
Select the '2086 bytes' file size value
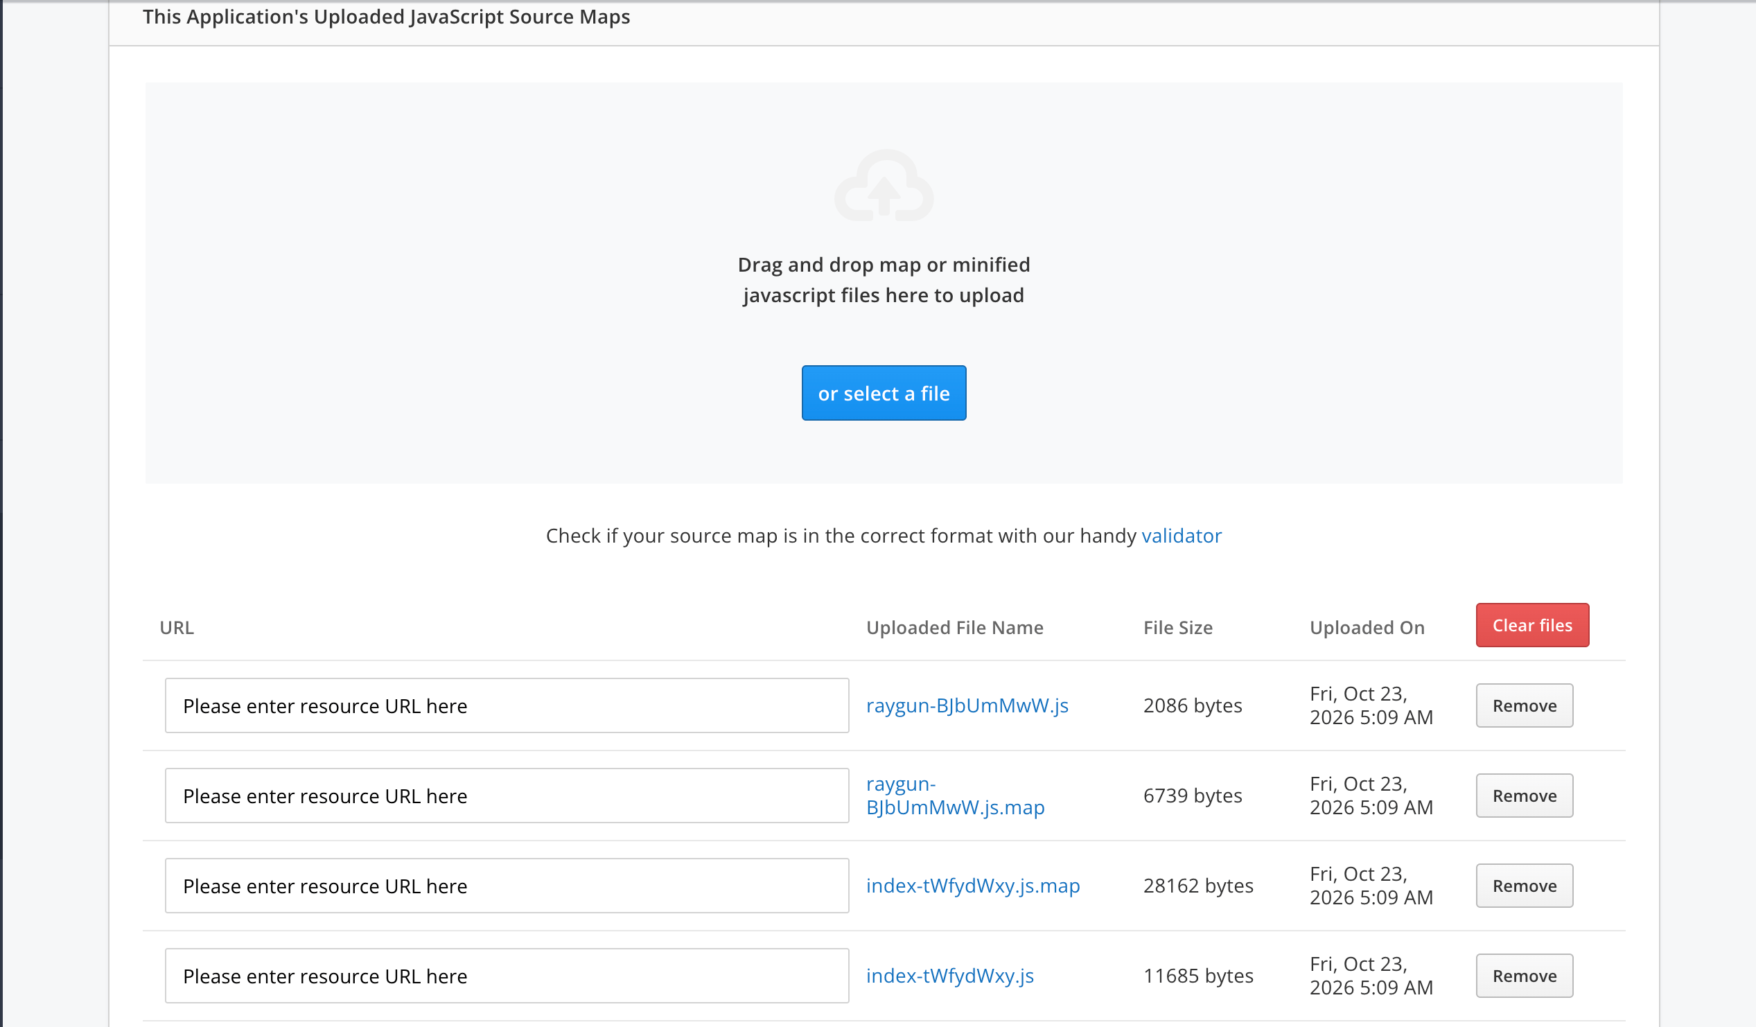point(1193,705)
